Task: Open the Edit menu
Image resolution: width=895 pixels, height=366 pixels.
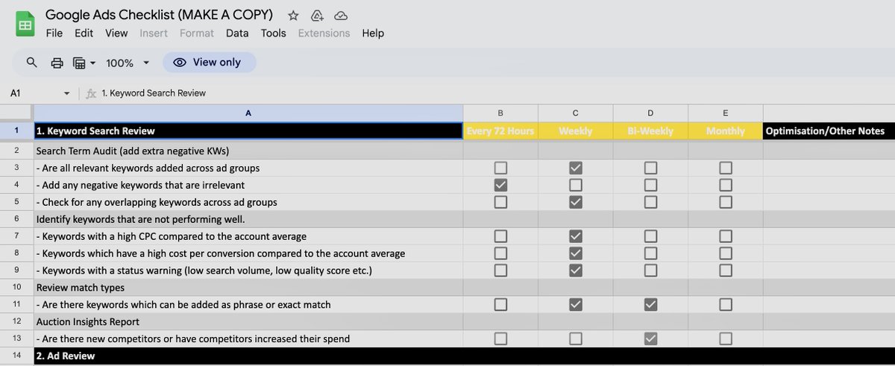Action: [x=84, y=33]
